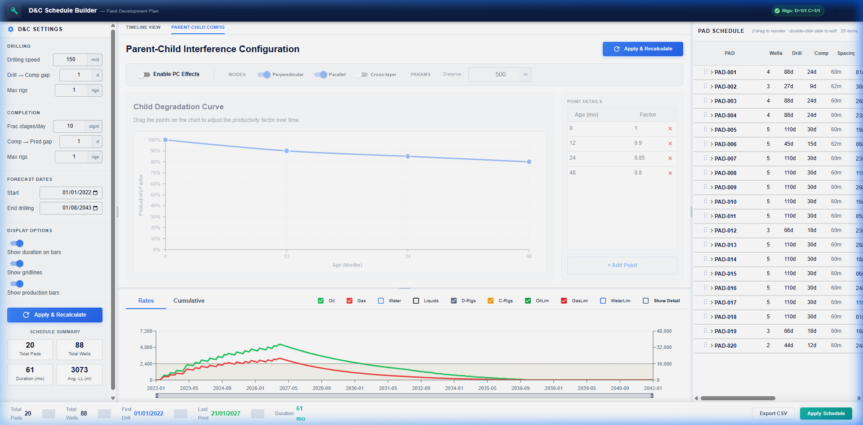
Task: Click the chart time range slider handle on left
Action: coord(157,396)
